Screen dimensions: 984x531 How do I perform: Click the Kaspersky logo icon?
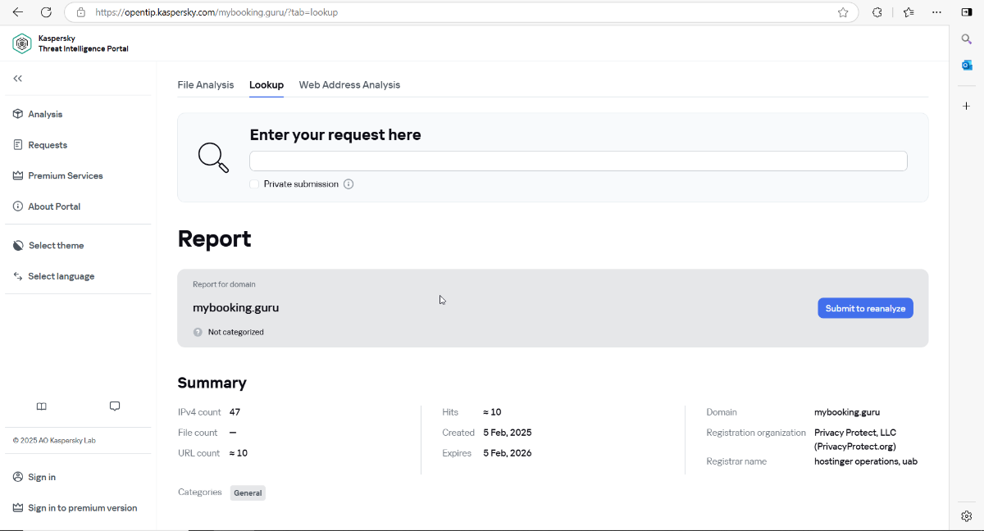tap(21, 44)
